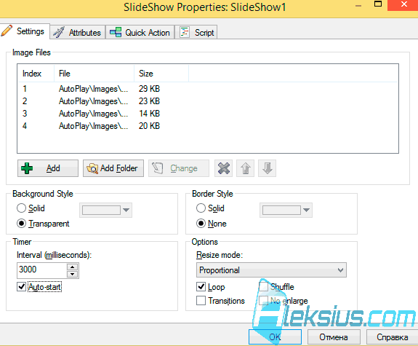The width and height of the screenshot is (418, 346).
Task: Enable the Transitions checkbox
Action: click(x=201, y=301)
